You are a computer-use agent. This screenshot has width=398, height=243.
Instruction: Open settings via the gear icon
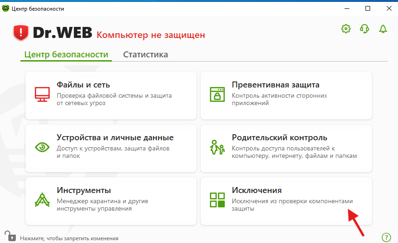(x=346, y=29)
